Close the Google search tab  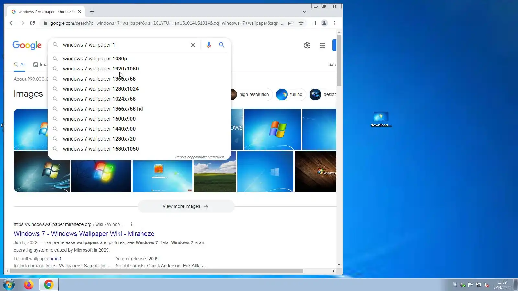click(80, 12)
